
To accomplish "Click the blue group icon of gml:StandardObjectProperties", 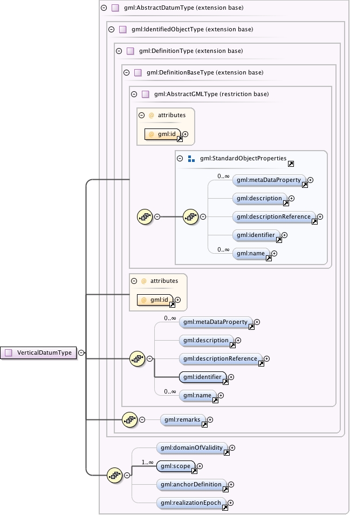I will click(191, 159).
